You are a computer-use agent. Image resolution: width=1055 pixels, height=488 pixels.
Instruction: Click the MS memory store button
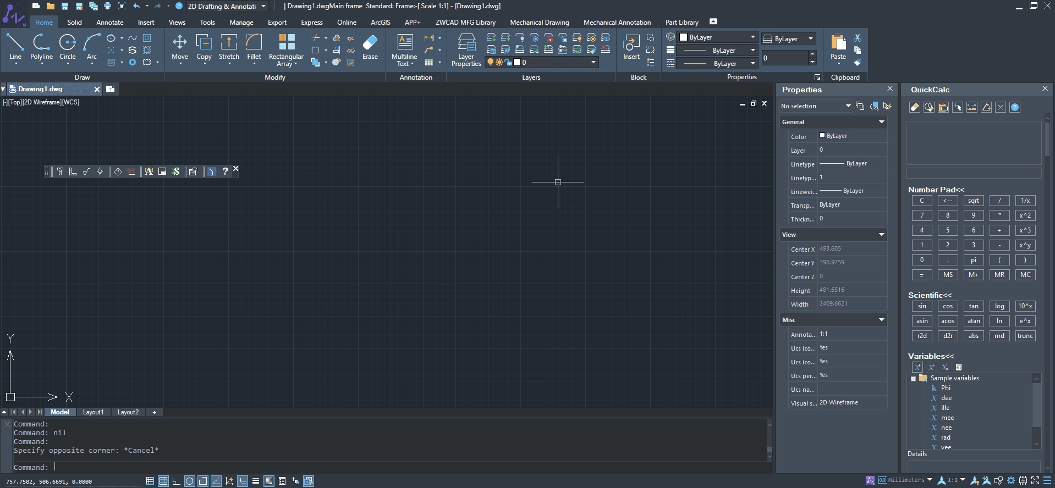(x=948, y=275)
